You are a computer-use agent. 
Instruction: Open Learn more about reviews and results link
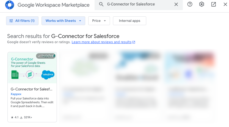[101, 42]
